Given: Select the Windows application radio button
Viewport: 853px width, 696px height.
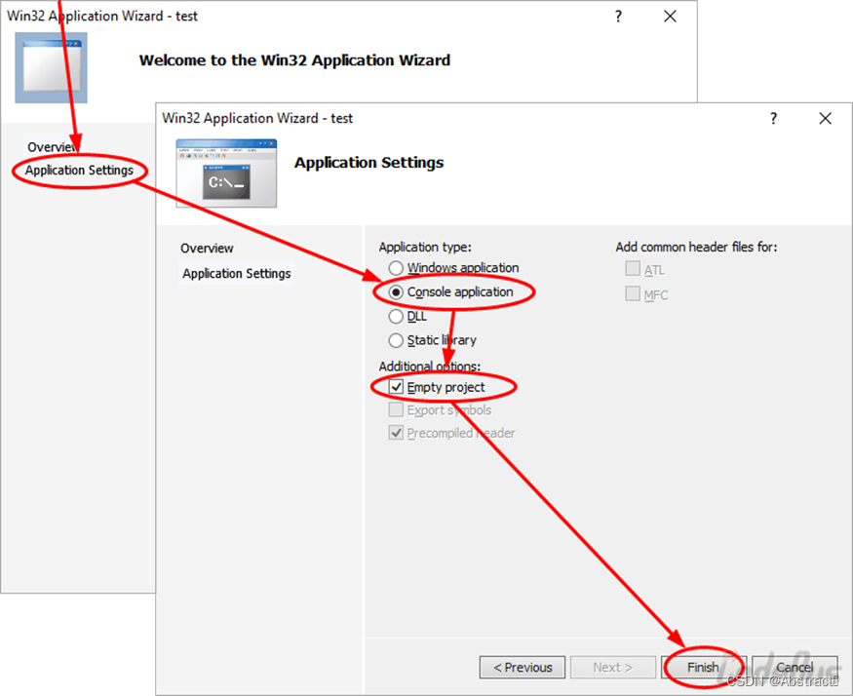Looking at the screenshot, I should click(x=396, y=268).
